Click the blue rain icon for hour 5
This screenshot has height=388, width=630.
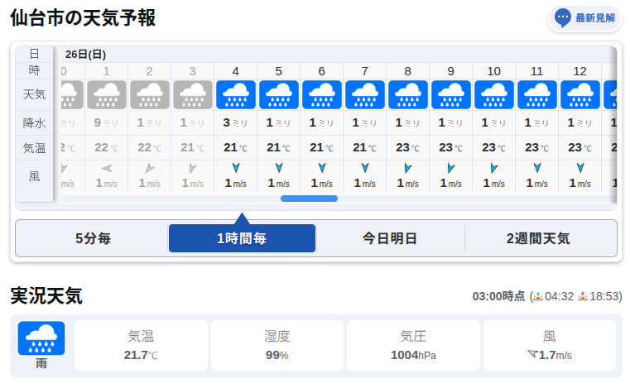(279, 95)
